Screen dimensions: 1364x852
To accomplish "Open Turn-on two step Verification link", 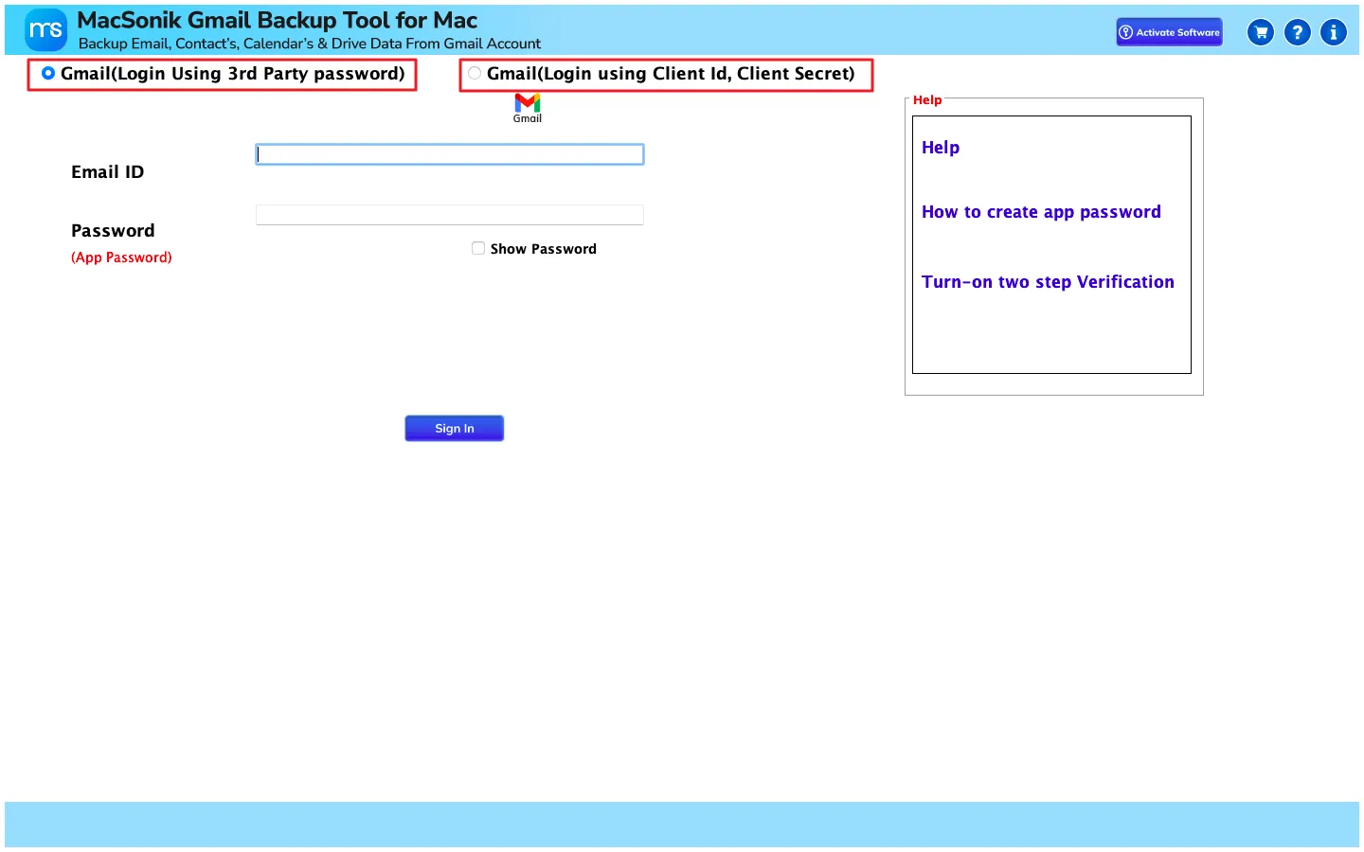I will click(x=1048, y=282).
